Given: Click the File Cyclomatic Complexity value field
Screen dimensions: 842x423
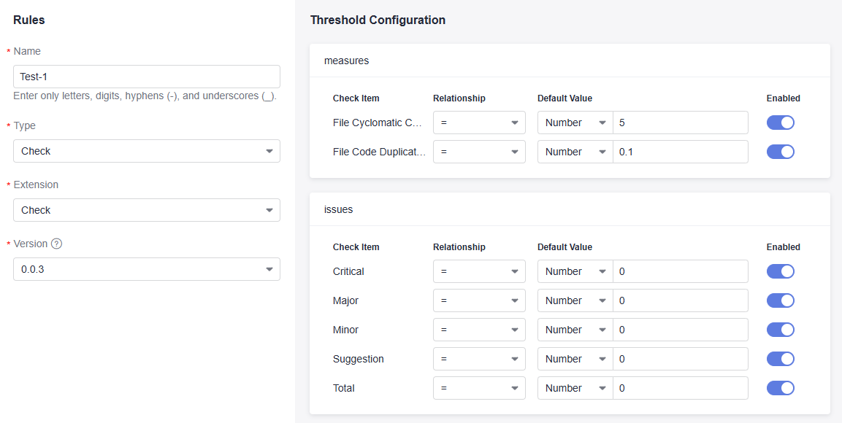Looking at the screenshot, I should click(x=680, y=123).
